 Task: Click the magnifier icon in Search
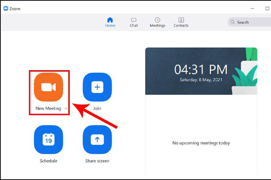(x=232, y=22)
